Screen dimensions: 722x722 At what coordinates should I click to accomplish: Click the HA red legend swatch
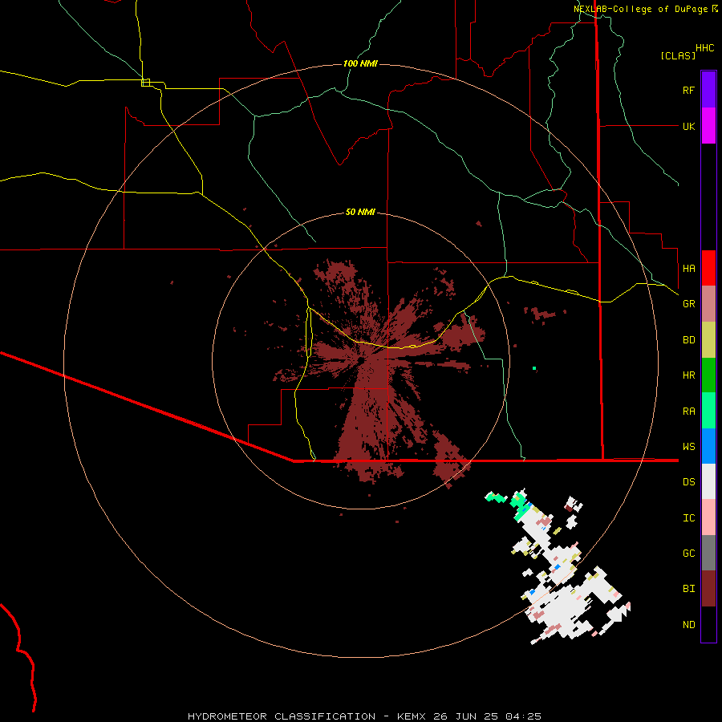[708, 268]
